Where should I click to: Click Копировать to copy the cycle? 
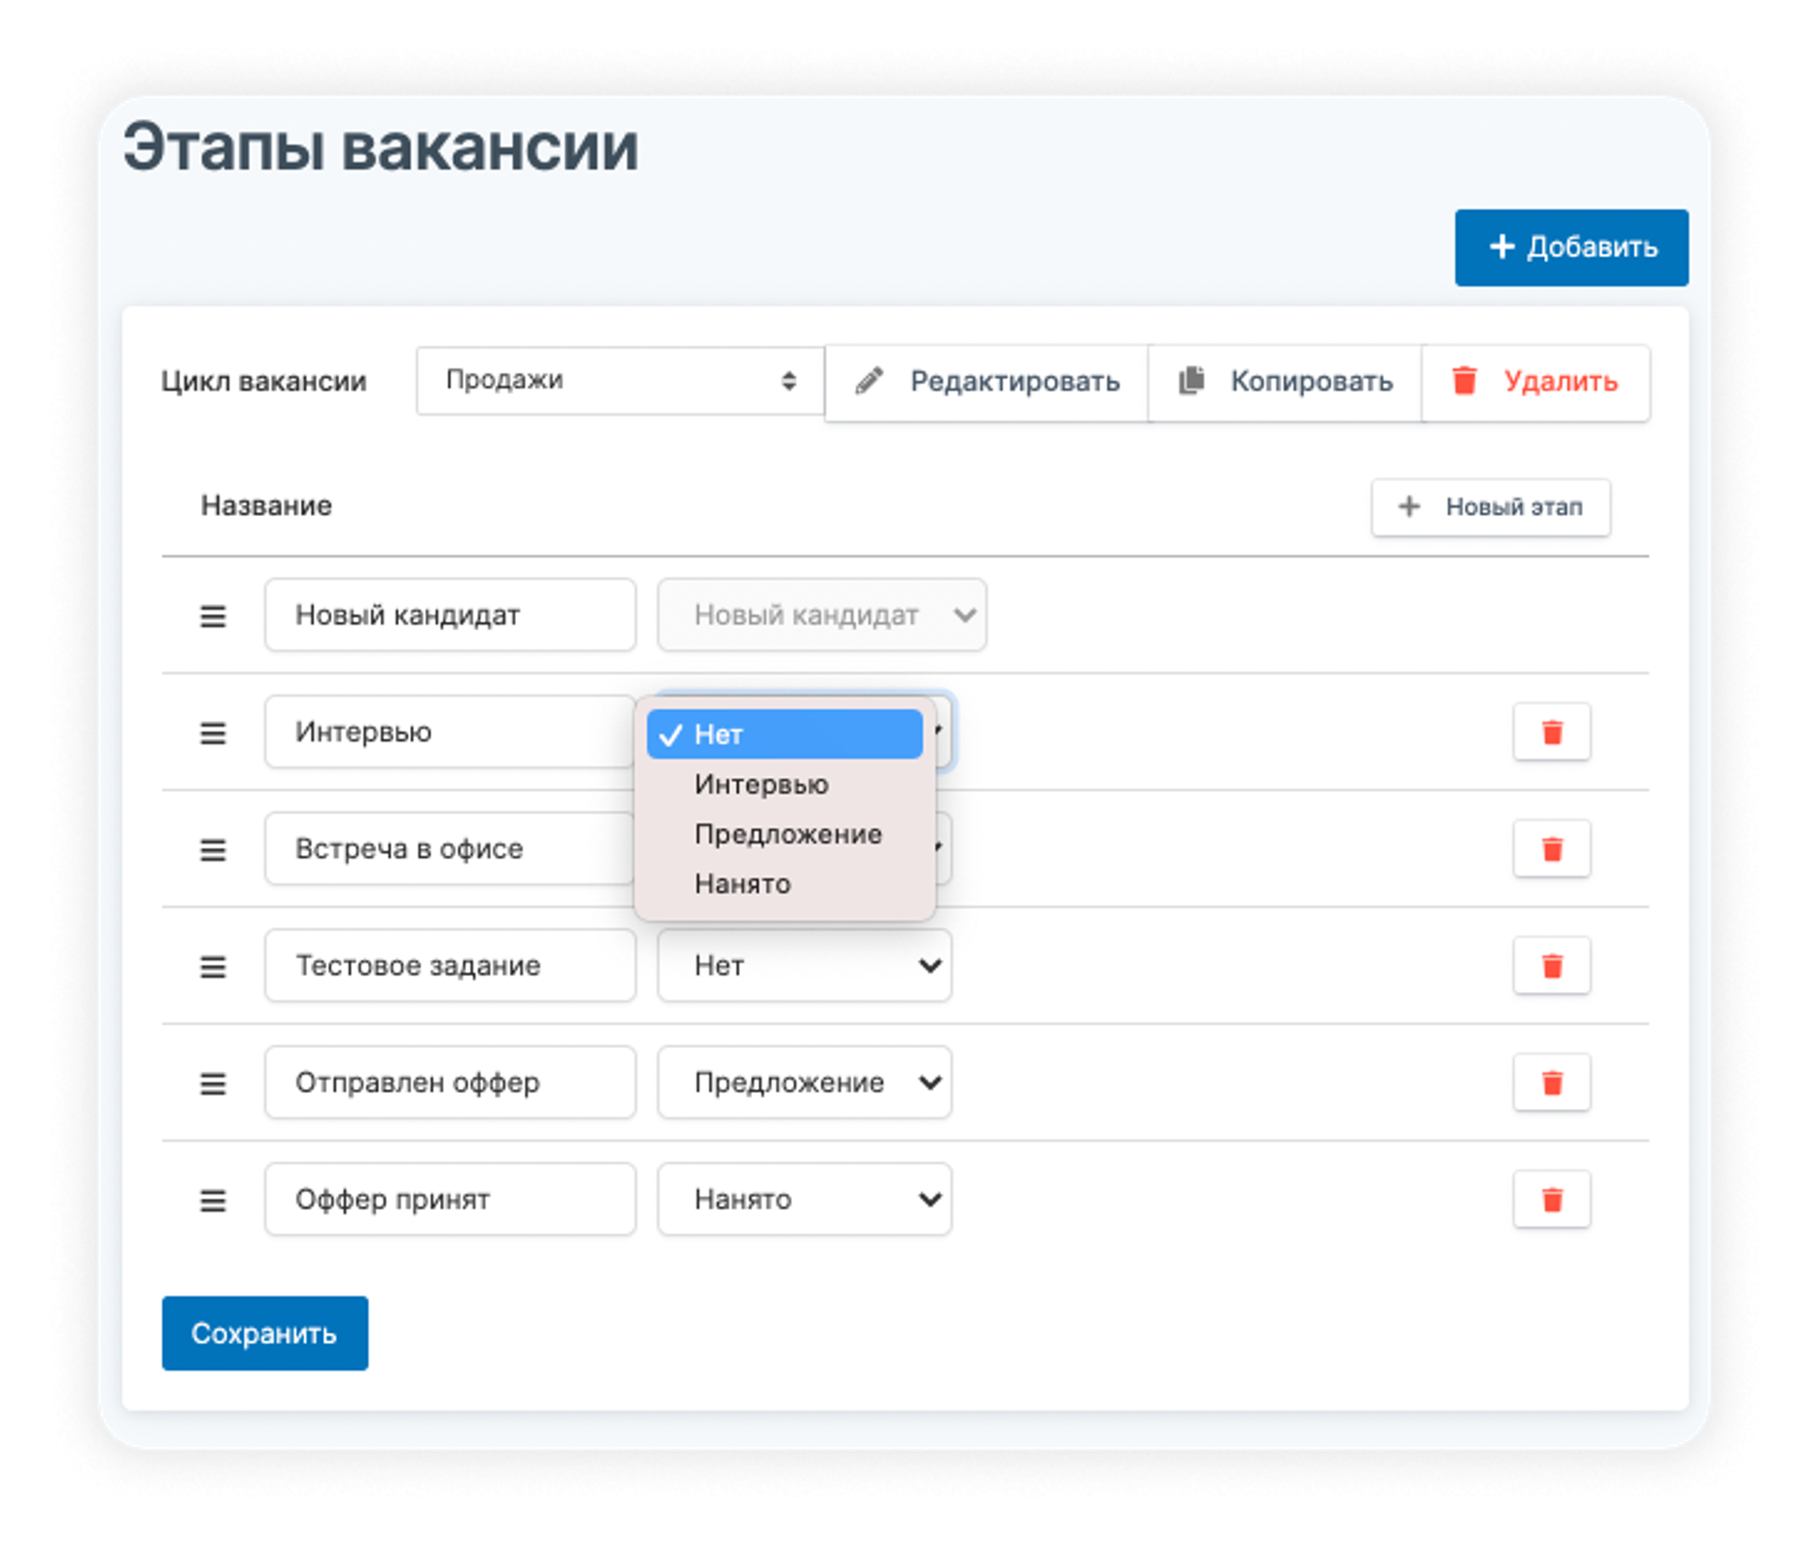(1285, 382)
